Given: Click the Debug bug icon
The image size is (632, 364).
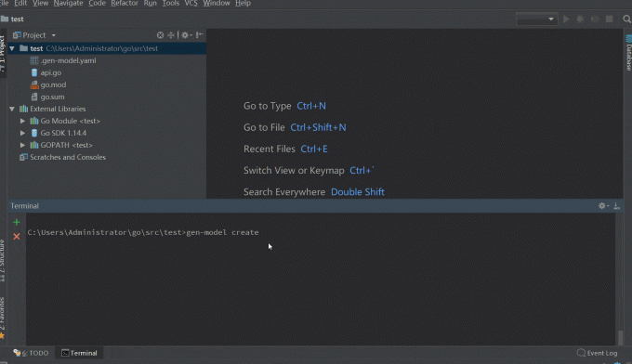Looking at the screenshot, I should click(580, 19).
